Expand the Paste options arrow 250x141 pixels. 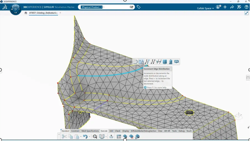pos(81,137)
